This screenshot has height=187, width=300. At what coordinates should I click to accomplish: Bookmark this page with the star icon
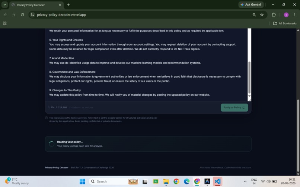[x=262, y=15]
